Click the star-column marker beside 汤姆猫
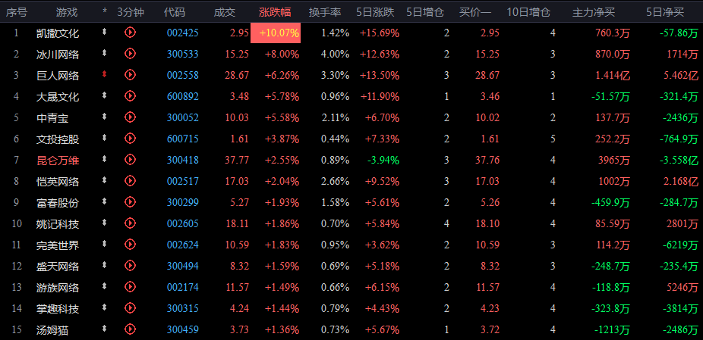703x340 pixels. (105, 329)
